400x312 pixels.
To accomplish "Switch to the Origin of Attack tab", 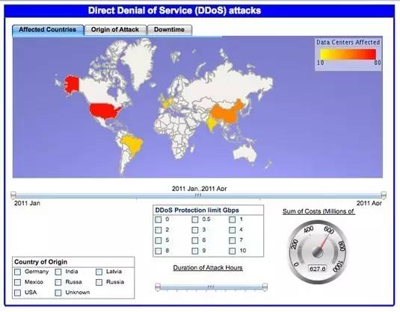I will click(115, 30).
